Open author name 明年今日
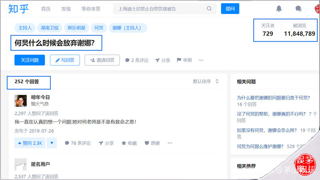 [40, 97]
